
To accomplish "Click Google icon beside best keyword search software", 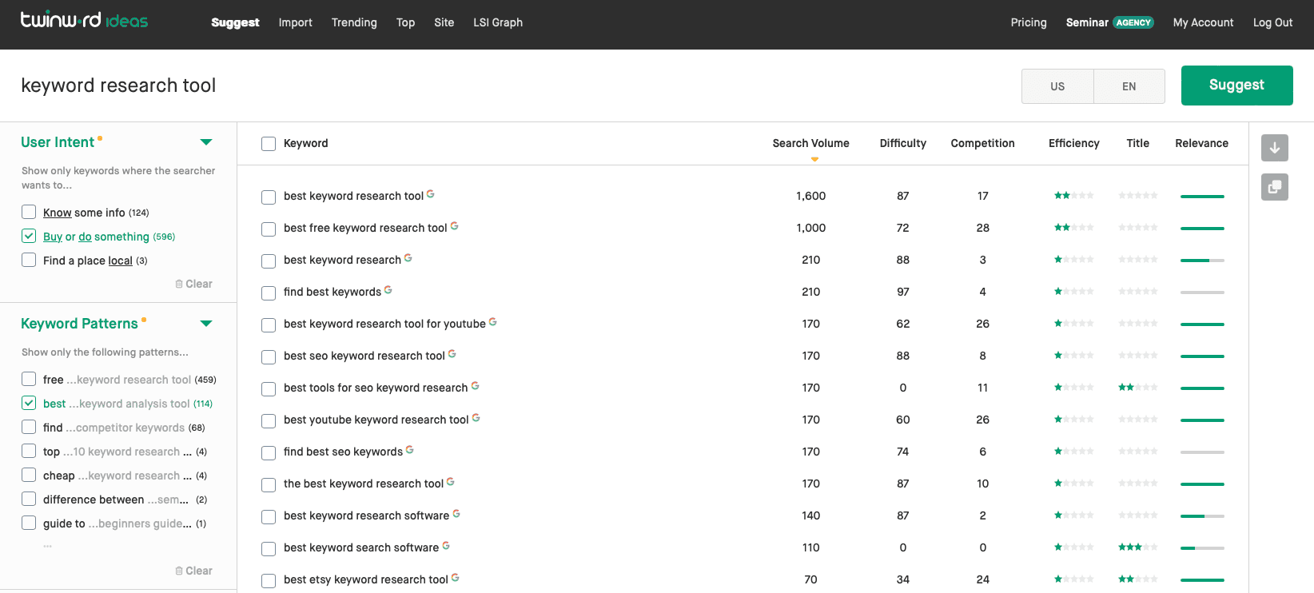I will pos(446,545).
